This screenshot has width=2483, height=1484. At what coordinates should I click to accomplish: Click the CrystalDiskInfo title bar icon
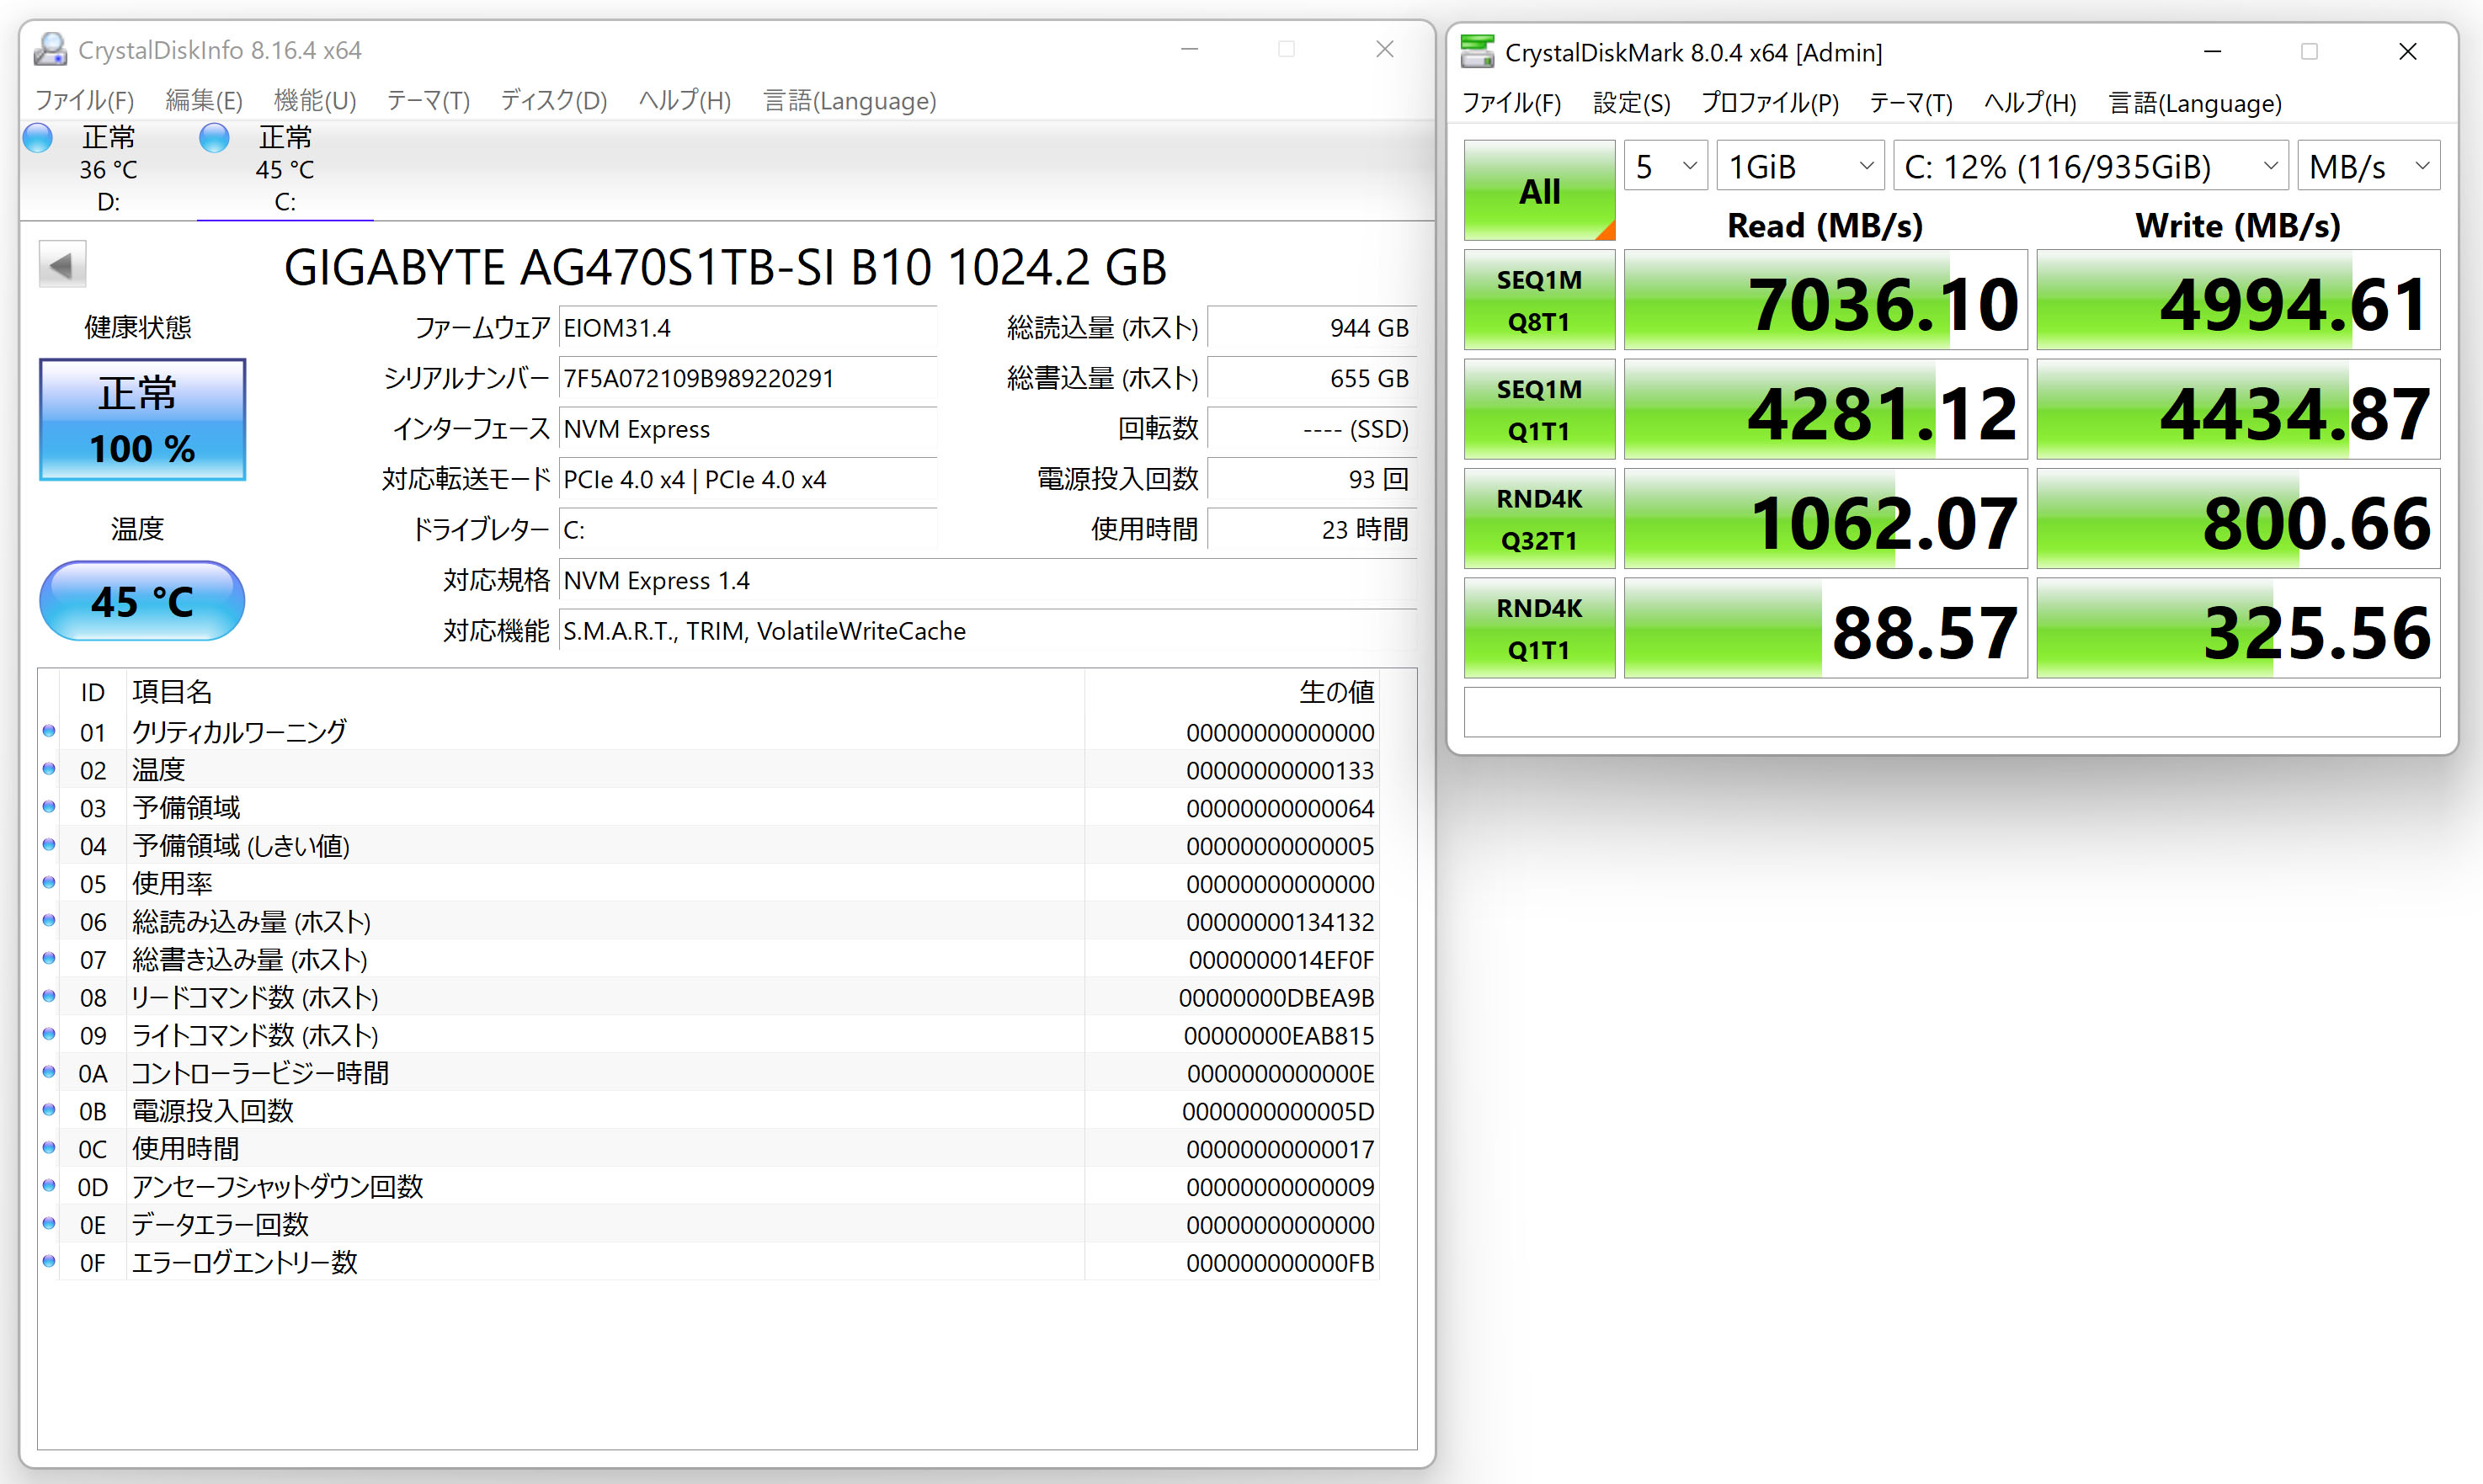[x=50, y=49]
